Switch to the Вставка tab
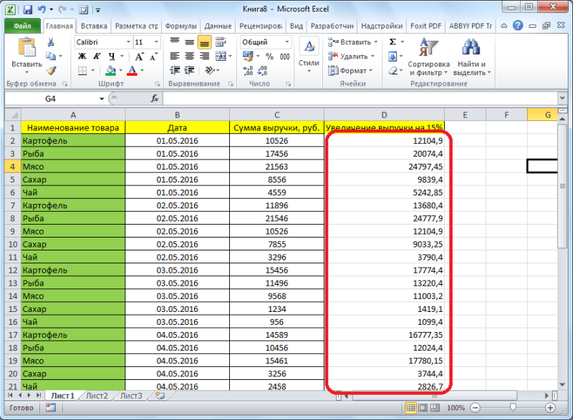The width and height of the screenshot is (573, 420). [94, 26]
